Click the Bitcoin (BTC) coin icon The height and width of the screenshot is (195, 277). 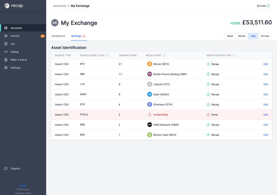[x=150, y=64]
